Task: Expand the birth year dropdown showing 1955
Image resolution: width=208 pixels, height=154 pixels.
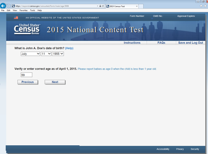Action: pos(58,54)
